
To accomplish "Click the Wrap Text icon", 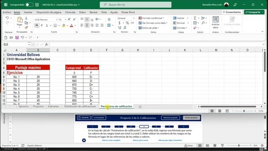I will point(109,20).
